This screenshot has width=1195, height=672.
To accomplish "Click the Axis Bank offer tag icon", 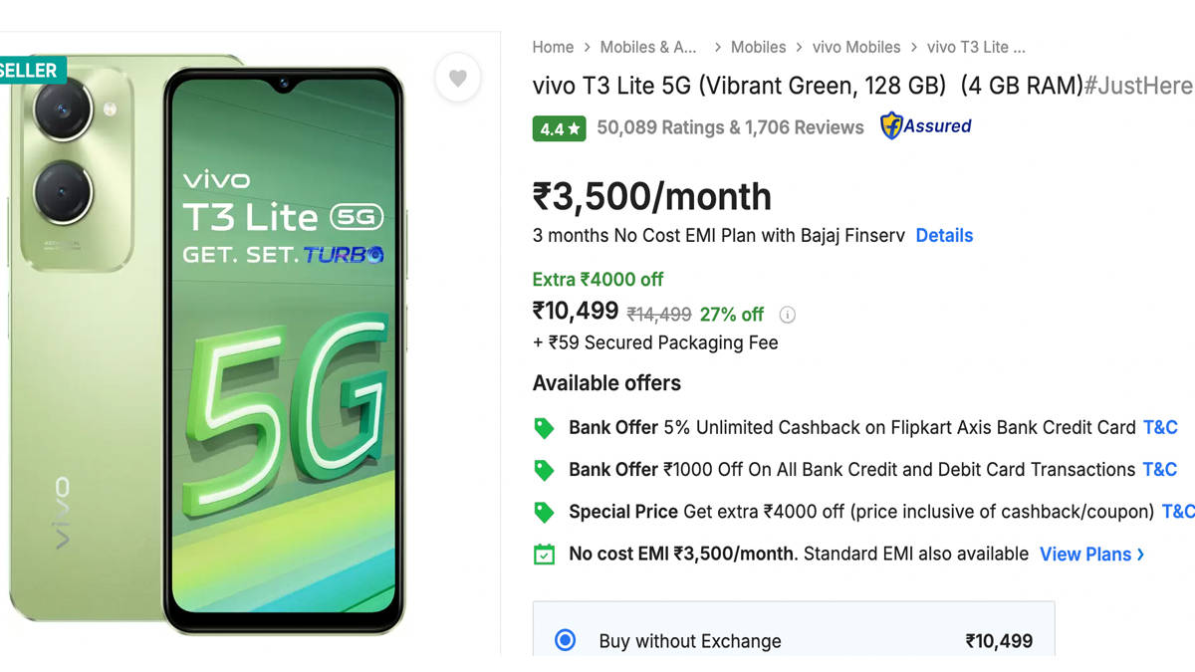I will click(544, 428).
